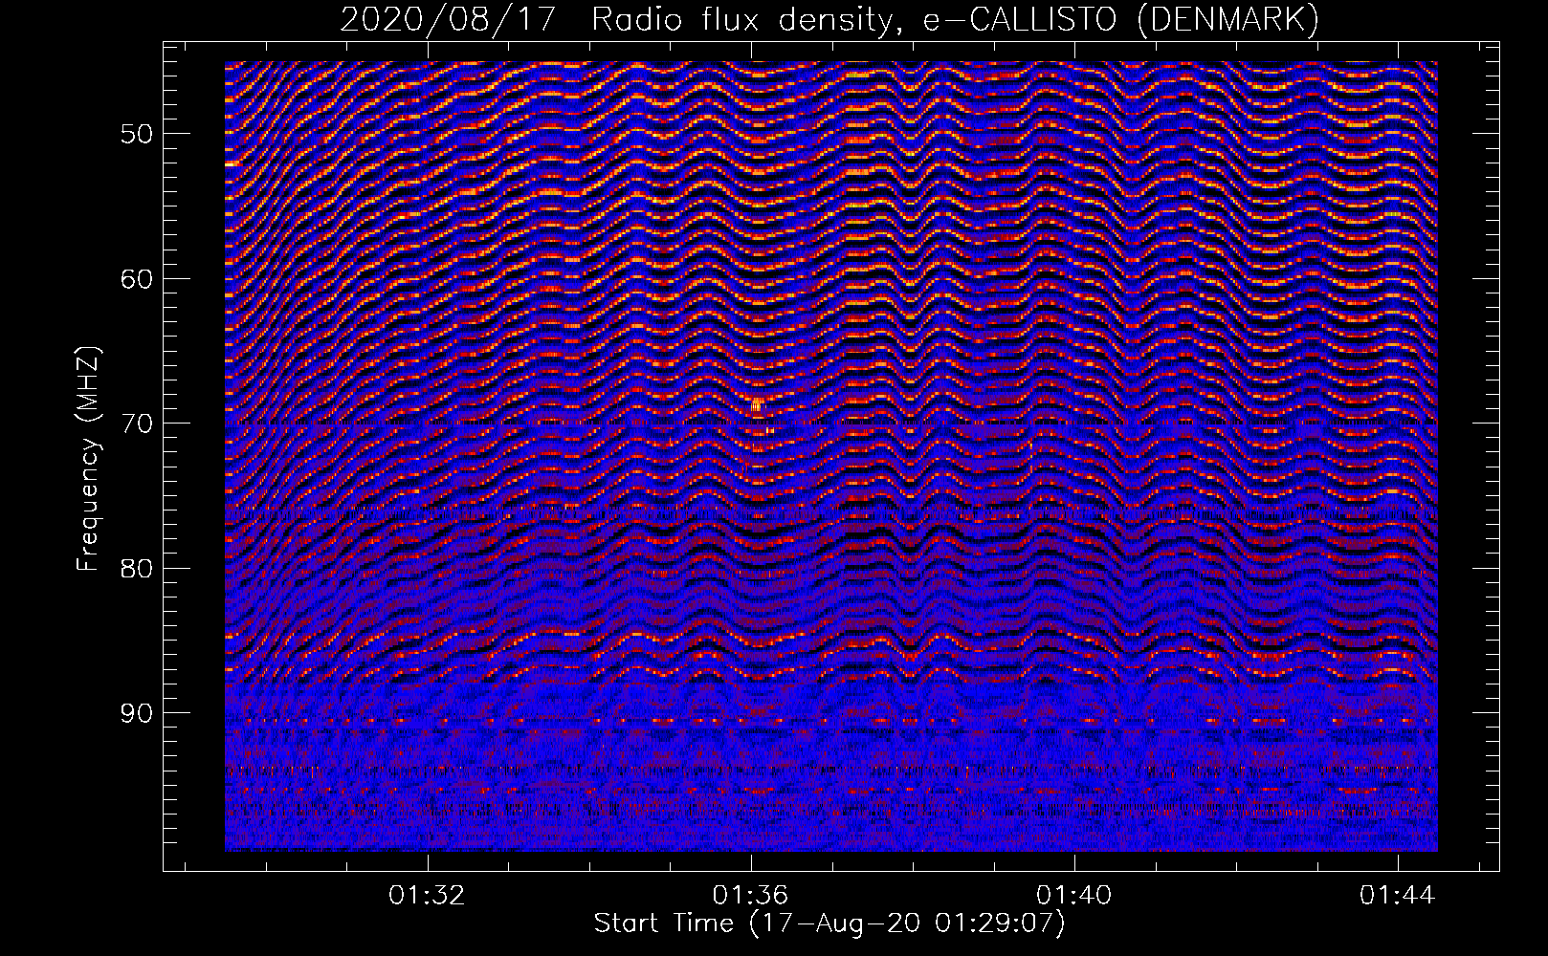Click the plot title "2020/08/17 Radio flux density, e-CALLISTO (DENMARK)"

pos(829,19)
